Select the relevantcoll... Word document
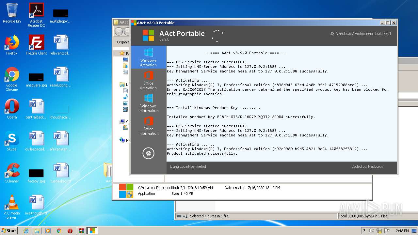 tap(61, 45)
